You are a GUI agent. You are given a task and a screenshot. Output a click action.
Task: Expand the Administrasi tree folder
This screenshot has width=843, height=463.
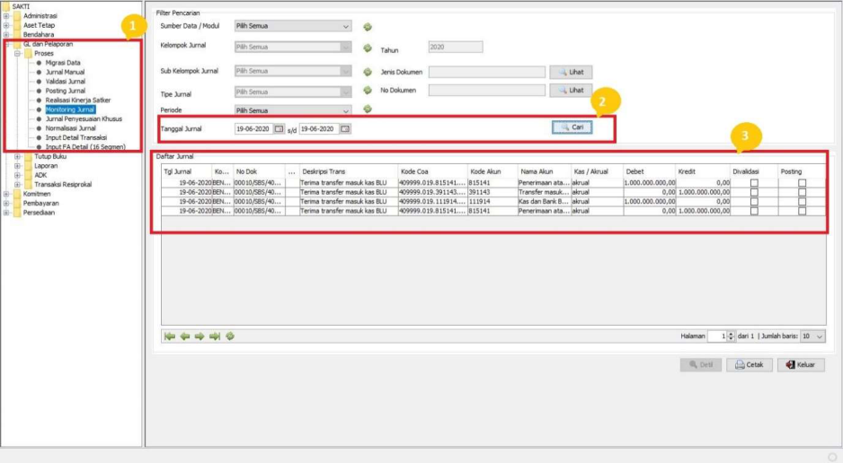7,15
